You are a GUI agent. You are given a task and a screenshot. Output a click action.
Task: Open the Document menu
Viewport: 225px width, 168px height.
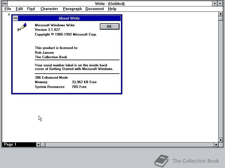(95, 9)
